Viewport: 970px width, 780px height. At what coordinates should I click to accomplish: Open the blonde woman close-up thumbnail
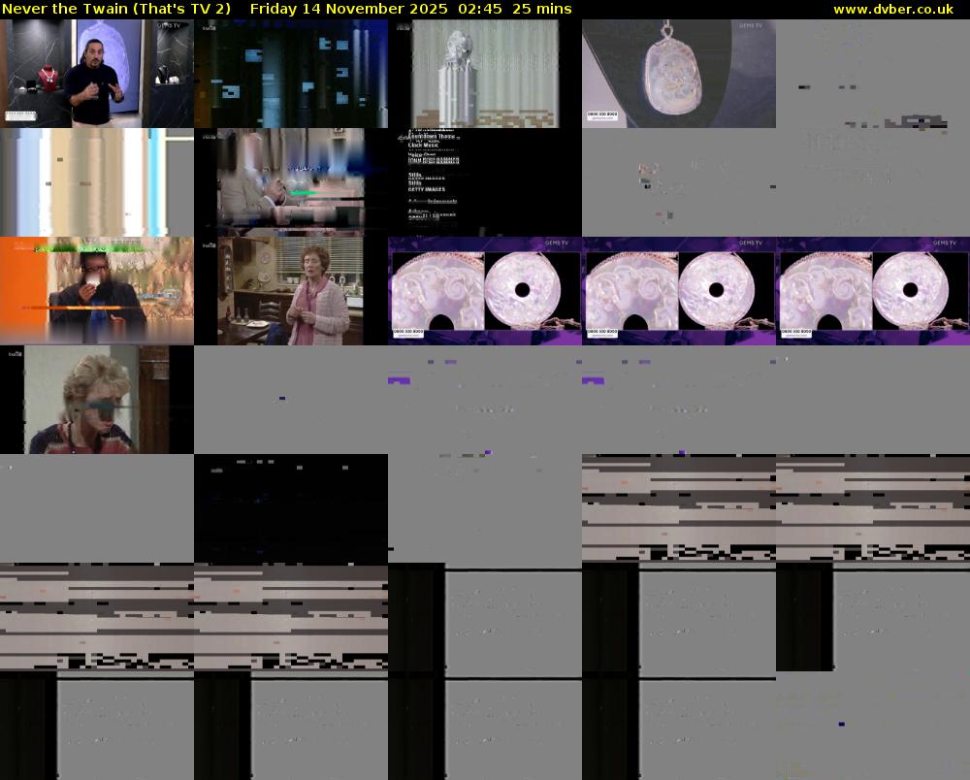(x=97, y=400)
